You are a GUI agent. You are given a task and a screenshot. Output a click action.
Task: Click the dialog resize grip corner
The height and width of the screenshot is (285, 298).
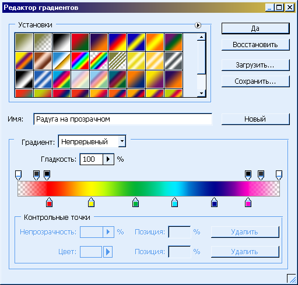click(x=292, y=279)
